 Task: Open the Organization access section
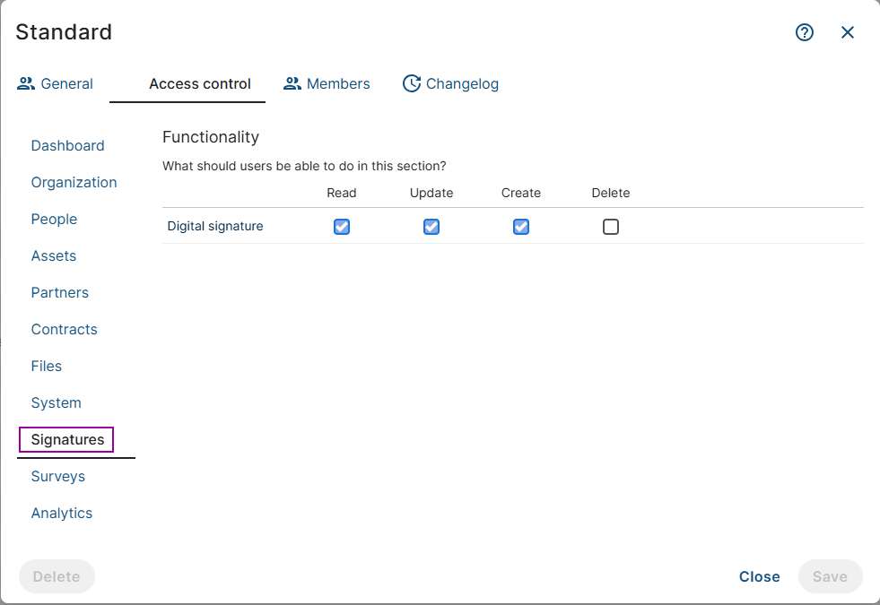pos(74,182)
